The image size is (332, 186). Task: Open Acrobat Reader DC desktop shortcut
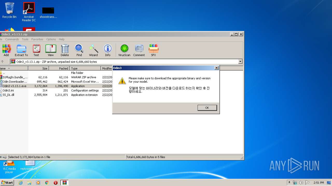click(x=29, y=12)
